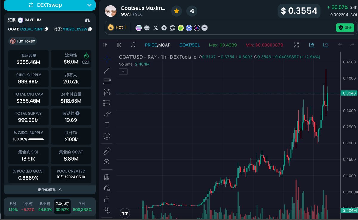The height and width of the screenshot is (220, 358).
Task: Open the CoinGecko listing icon
Action: [x=180, y=28]
